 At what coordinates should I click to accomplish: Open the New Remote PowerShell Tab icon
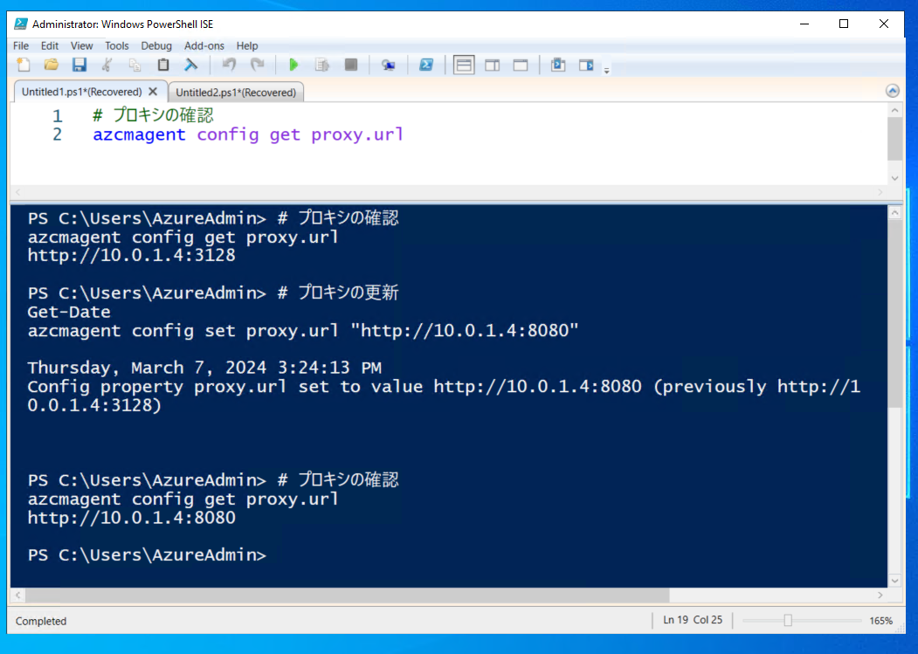coord(388,65)
